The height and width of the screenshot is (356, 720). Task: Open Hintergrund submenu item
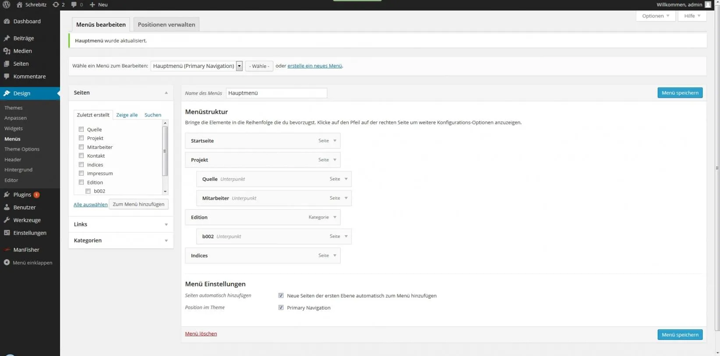click(18, 169)
